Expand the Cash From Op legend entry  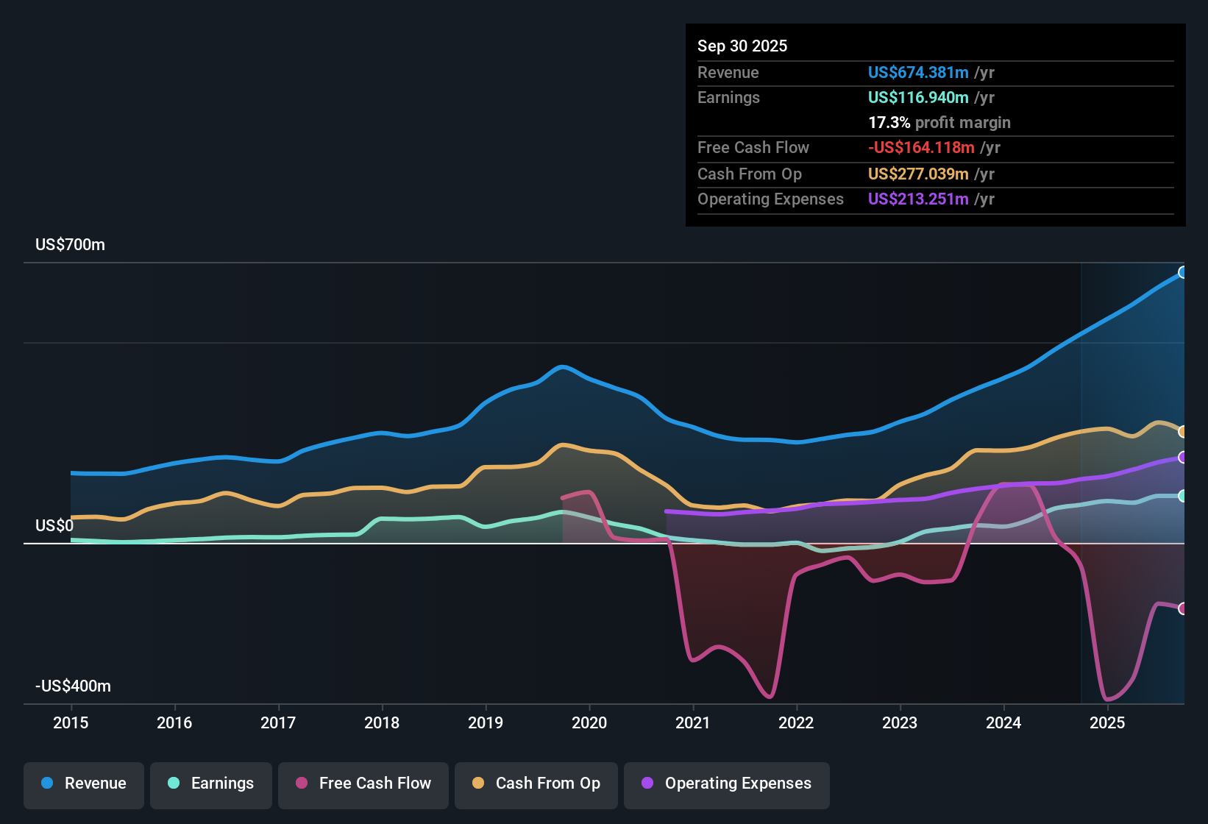click(x=536, y=784)
